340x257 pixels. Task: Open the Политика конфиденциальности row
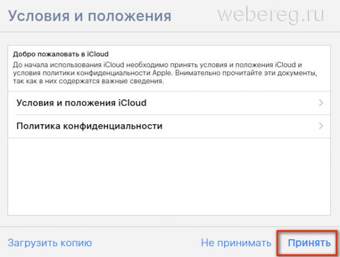tap(169, 126)
